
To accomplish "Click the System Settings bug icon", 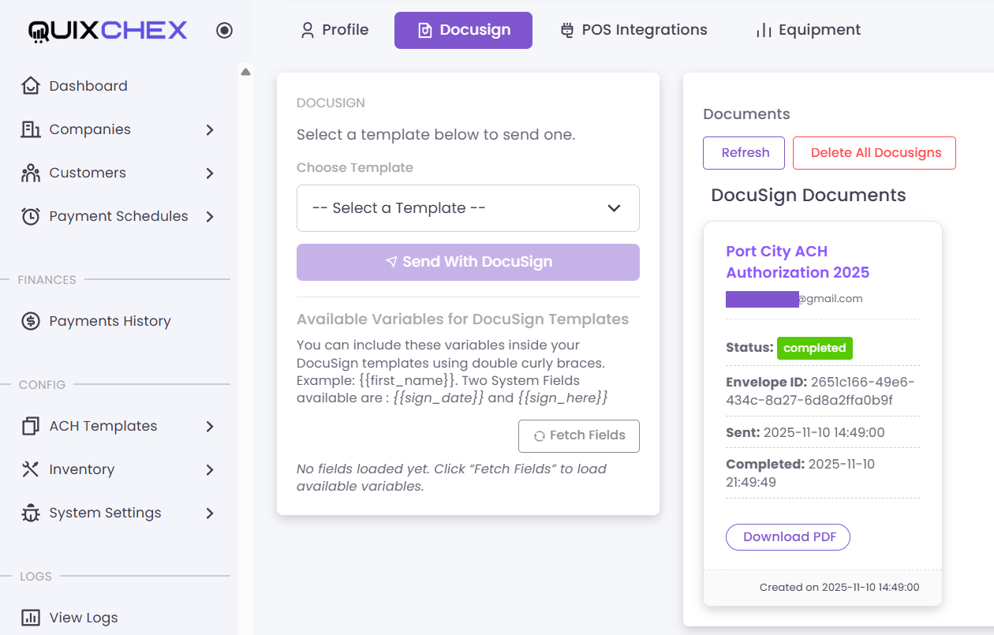I will [30, 513].
